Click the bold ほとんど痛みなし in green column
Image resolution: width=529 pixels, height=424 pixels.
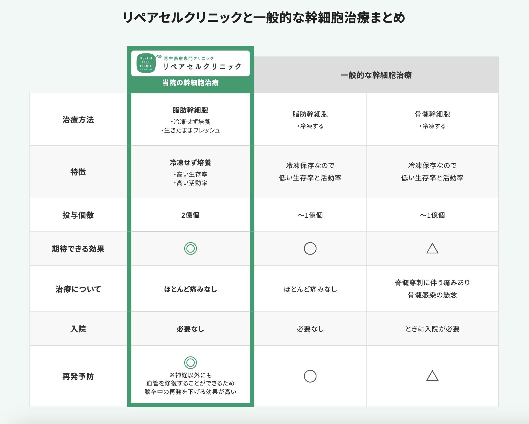coord(191,289)
